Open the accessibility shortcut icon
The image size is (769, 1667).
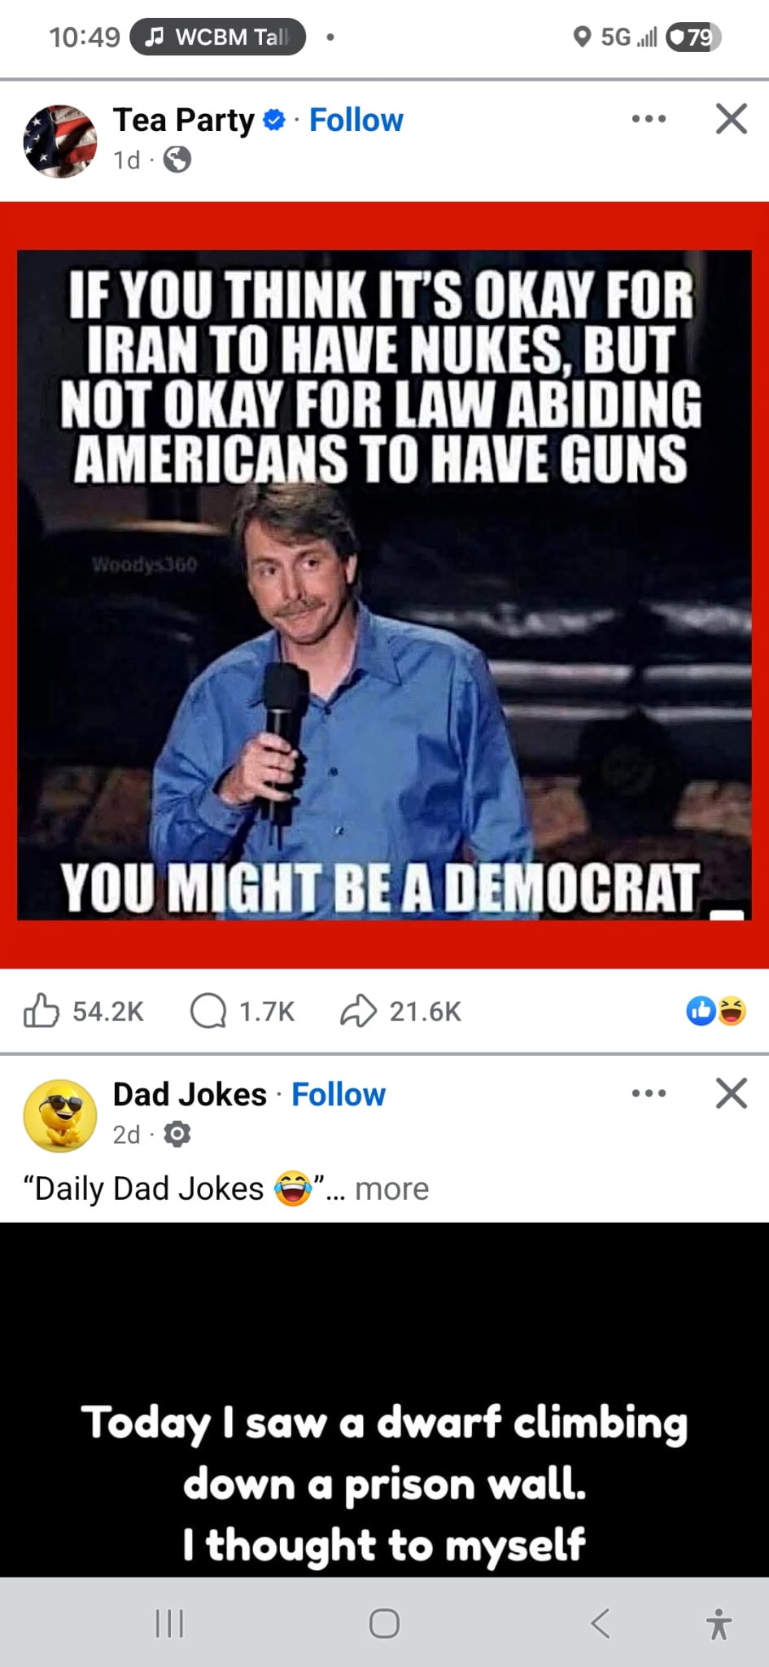click(719, 1623)
